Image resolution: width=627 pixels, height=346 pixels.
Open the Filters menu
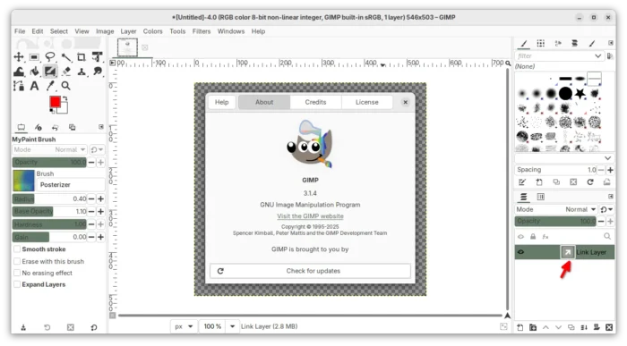pos(202,31)
